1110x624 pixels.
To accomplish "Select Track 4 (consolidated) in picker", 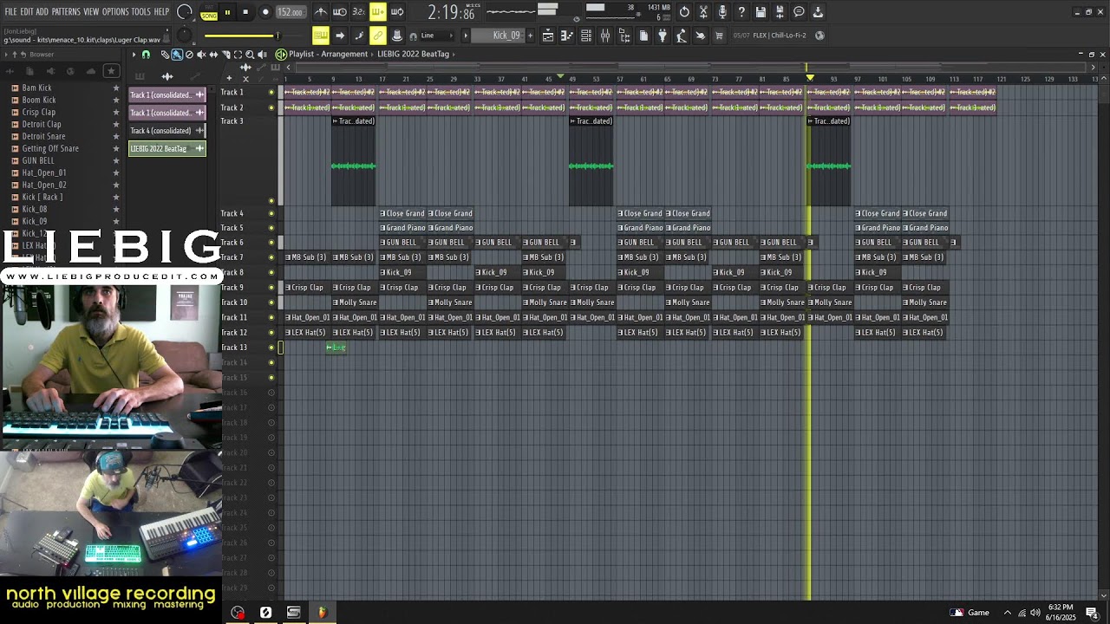I will (x=167, y=131).
